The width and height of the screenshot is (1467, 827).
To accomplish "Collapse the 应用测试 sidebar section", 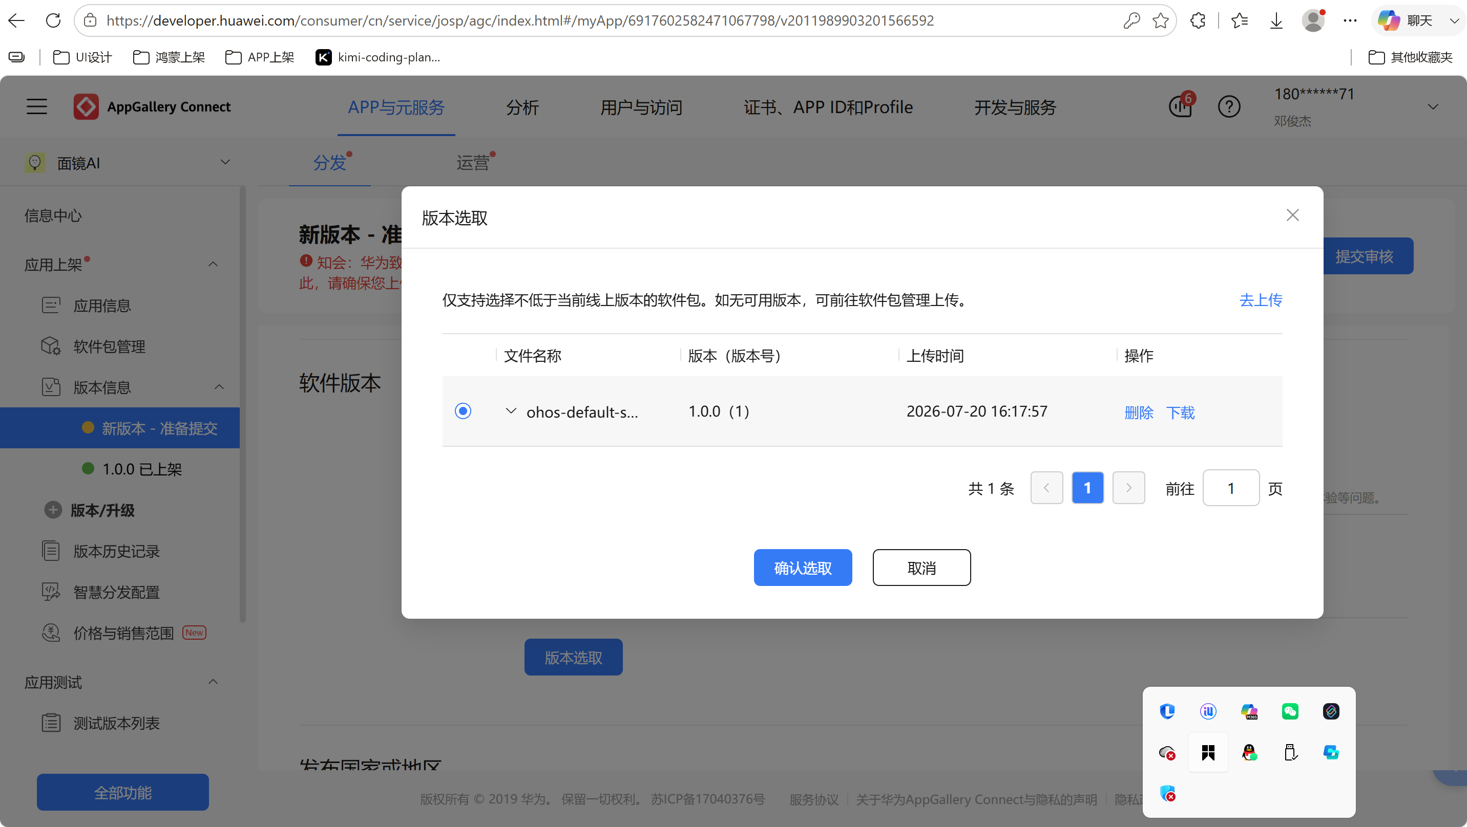I will coord(213,682).
